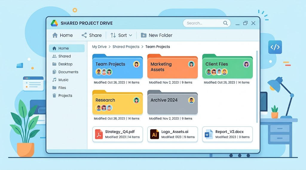Open the Report_V2.docx file
306x170 pixels.
click(227, 134)
